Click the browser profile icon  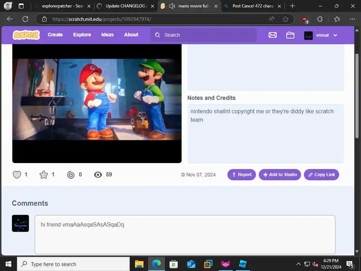click(x=8, y=6)
